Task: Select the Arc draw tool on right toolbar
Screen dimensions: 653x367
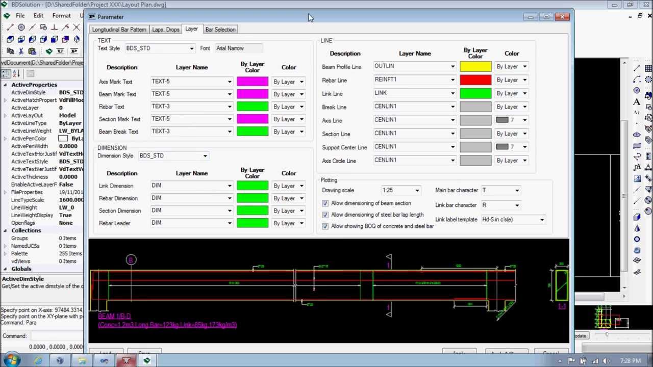Action: [x=637, y=80]
